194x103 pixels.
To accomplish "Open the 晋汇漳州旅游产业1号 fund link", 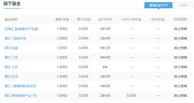I will [x=21, y=95].
